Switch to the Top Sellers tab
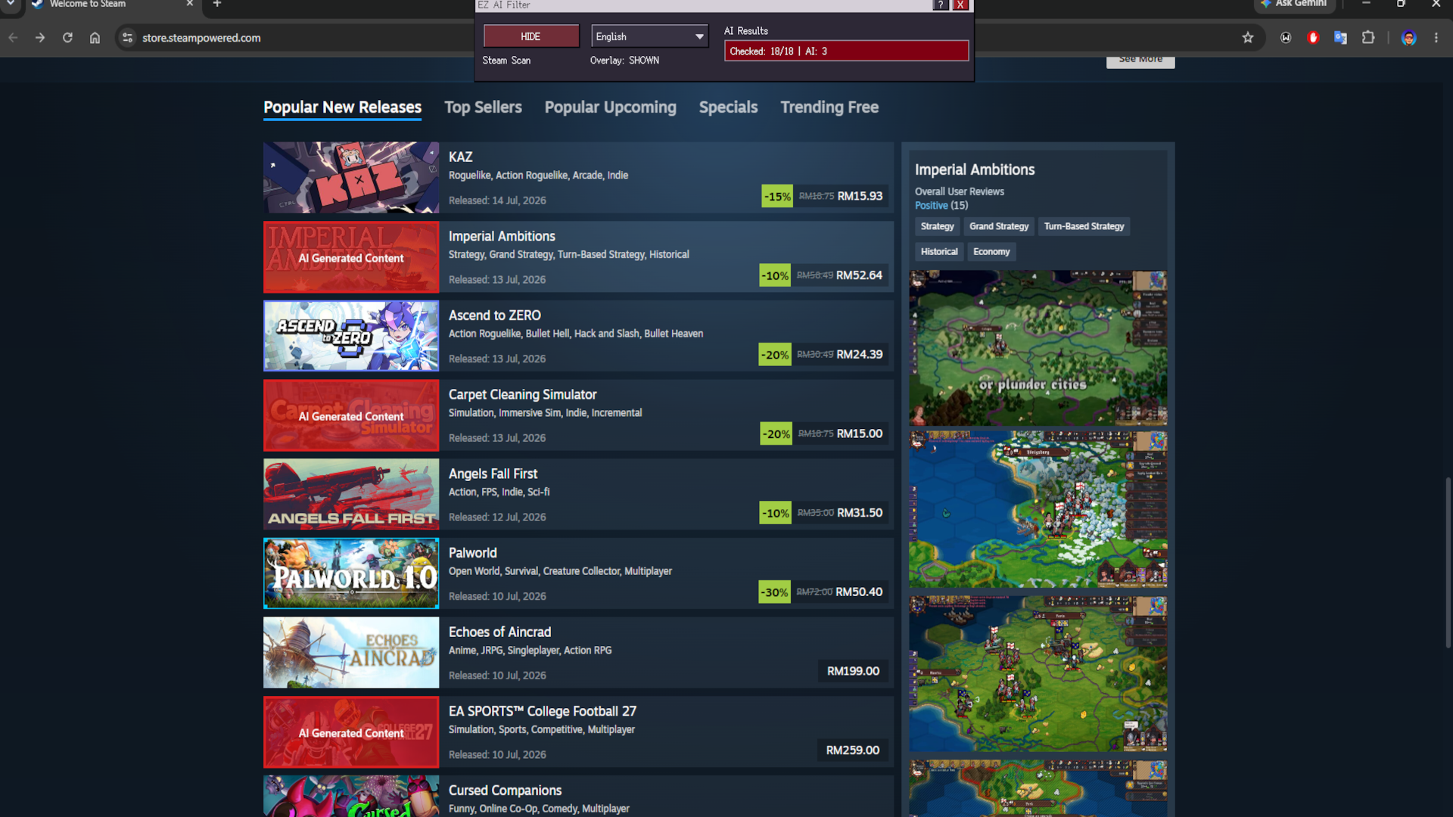The height and width of the screenshot is (817, 1453). pyautogui.click(x=483, y=107)
